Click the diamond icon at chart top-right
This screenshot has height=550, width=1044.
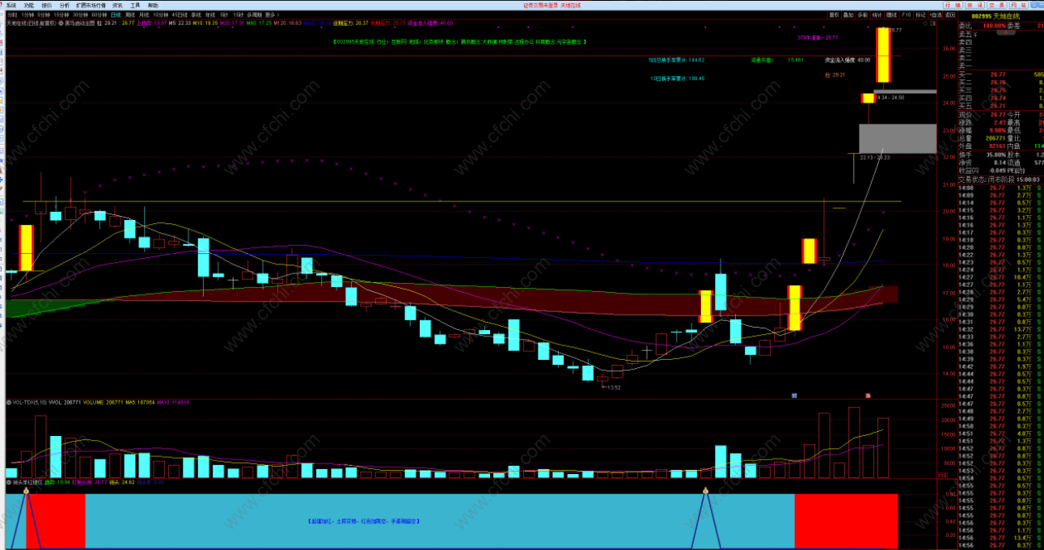[x=925, y=23]
